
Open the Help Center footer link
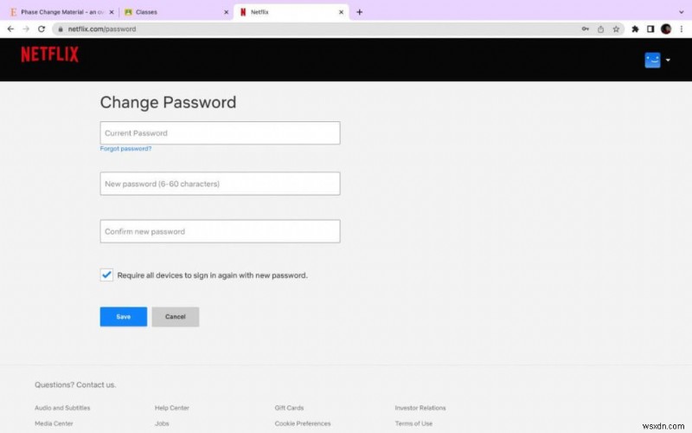tap(171, 408)
